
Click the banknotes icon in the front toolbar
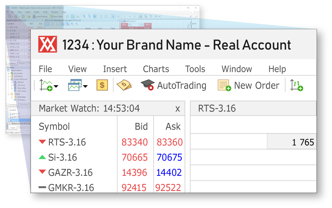click(124, 85)
